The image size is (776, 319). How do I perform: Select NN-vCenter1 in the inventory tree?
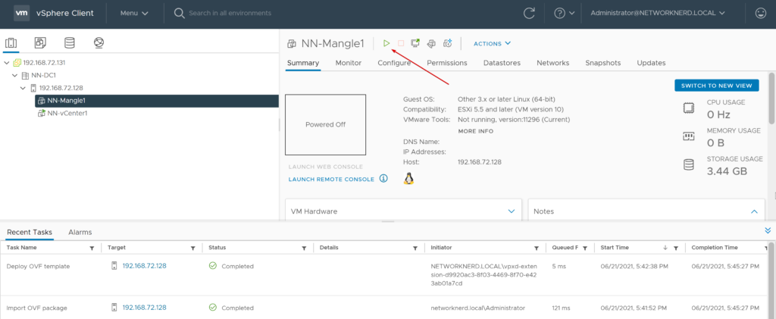67,113
